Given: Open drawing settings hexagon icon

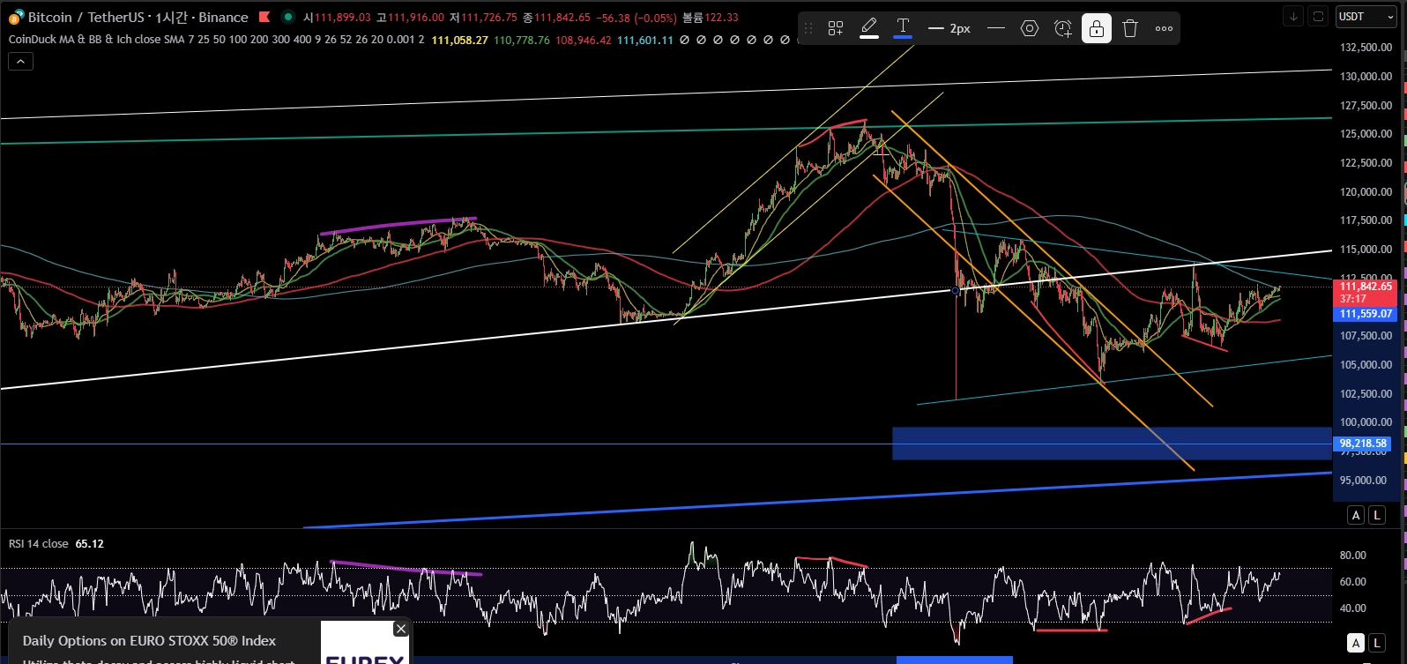Looking at the screenshot, I should coord(1030,28).
